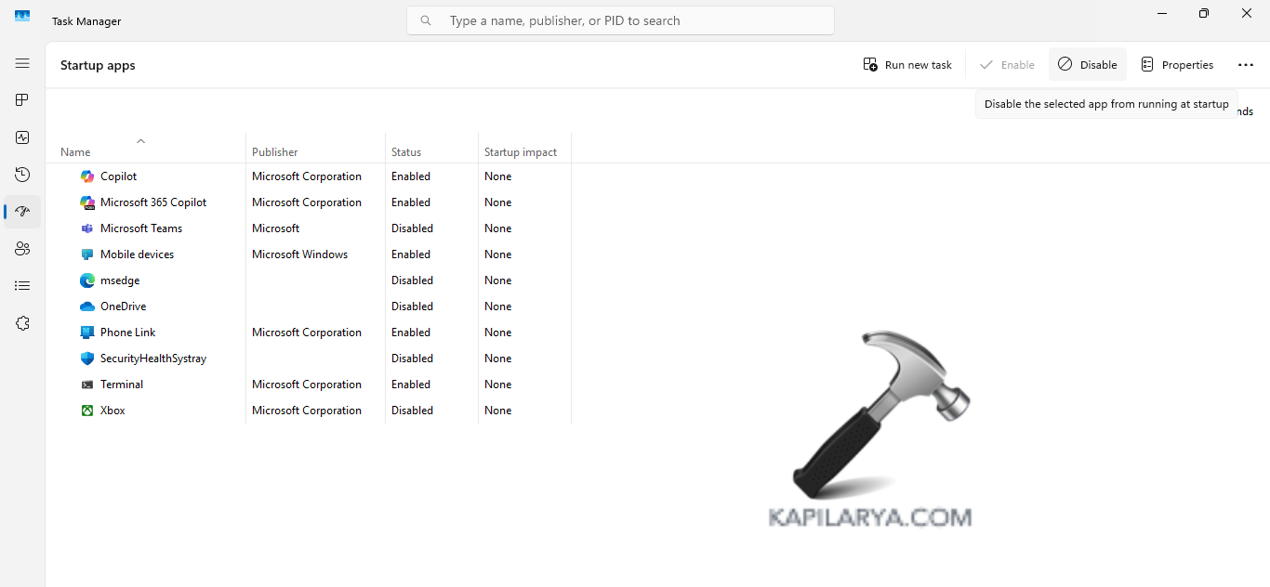This screenshot has width=1270, height=587.
Task: Click the Xbox app icon in the list
Action: 87,411
